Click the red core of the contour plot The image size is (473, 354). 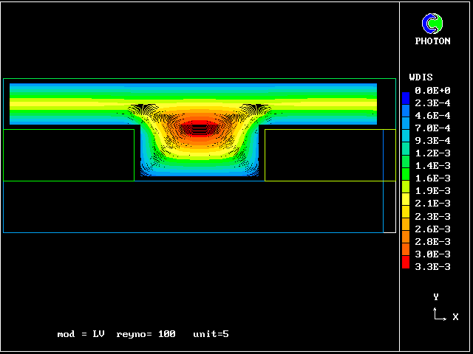[x=198, y=128]
